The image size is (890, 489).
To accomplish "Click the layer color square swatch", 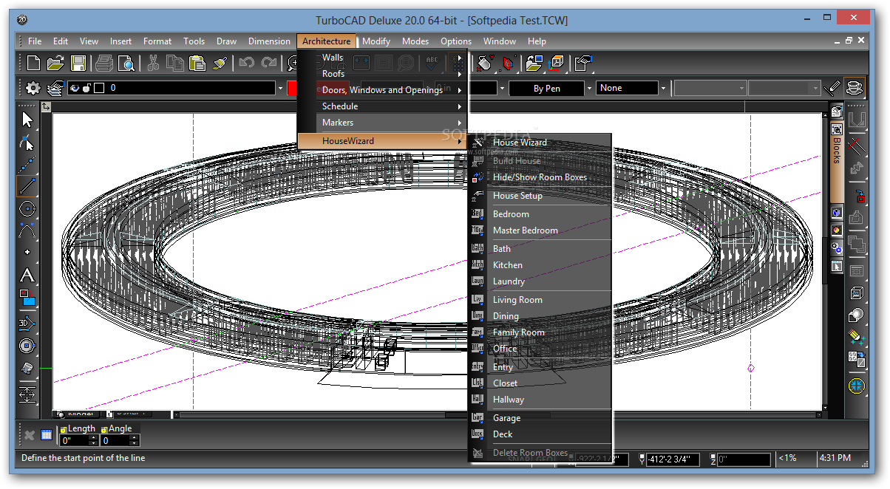I will 98,88.
